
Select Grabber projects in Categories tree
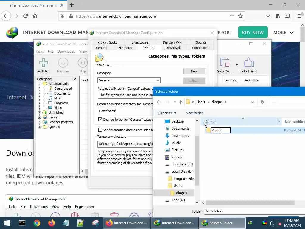click(x=60, y=122)
